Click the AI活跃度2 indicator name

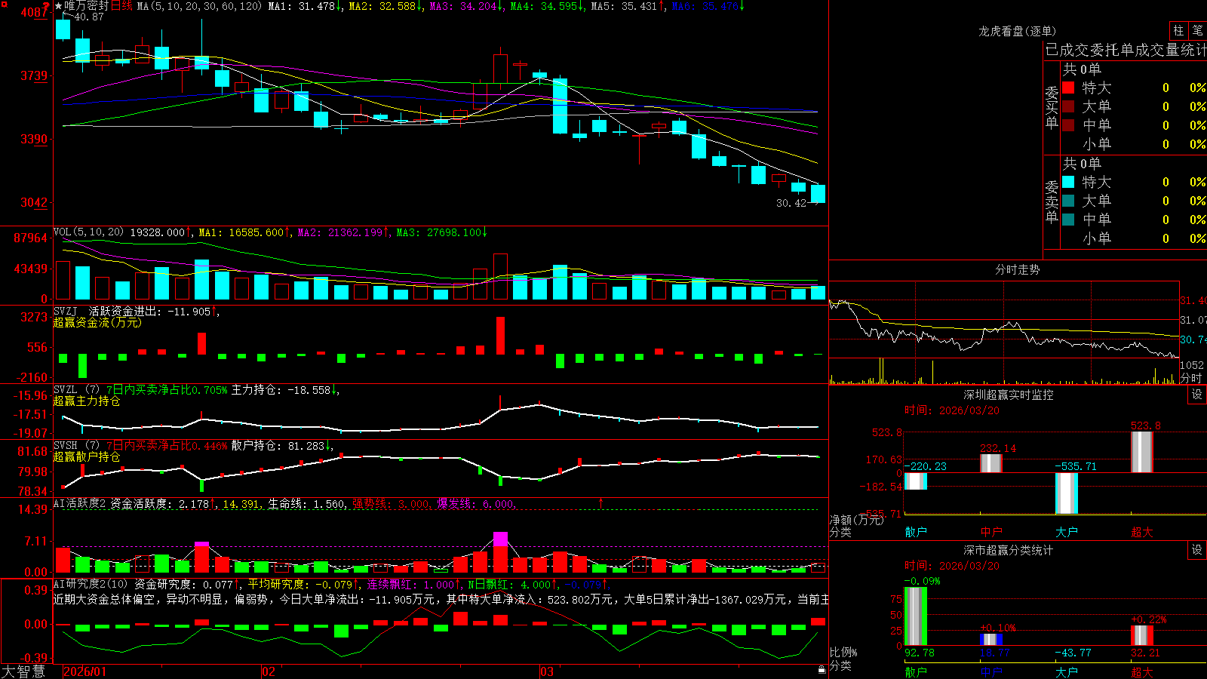click(x=80, y=504)
